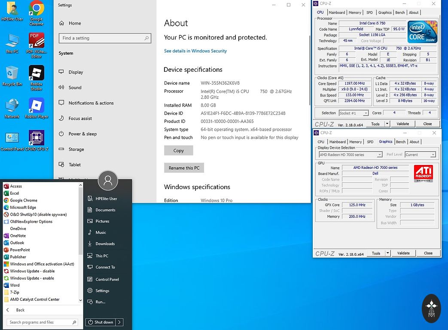Open Roblox Studio desktop icon
The image size is (448, 330).
click(37, 73)
